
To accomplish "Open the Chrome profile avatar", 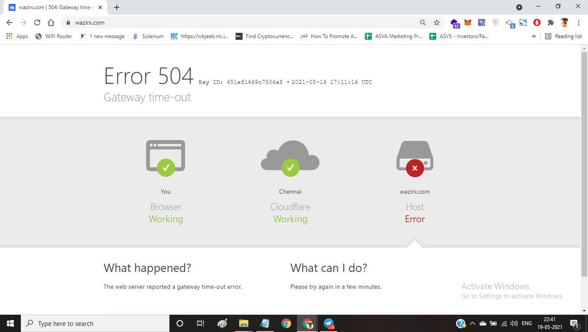I will point(564,23).
